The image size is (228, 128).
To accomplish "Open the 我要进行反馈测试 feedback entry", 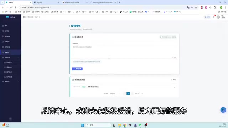I will click(93, 87).
